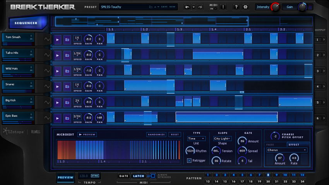Viewport: 329px width, 185px height.
Task: Select pattern 24
Action: point(302,182)
